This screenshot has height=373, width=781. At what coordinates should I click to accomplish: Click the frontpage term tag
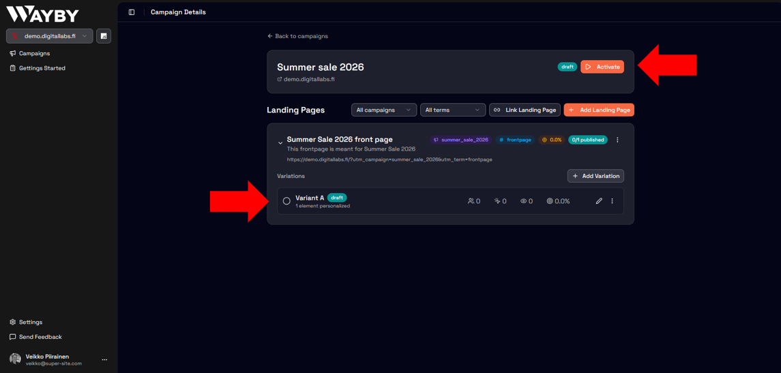click(x=514, y=140)
